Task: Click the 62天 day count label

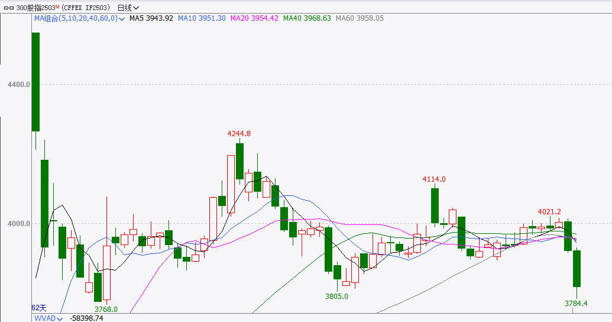Action: pyautogui.click(x=38, y=308)
